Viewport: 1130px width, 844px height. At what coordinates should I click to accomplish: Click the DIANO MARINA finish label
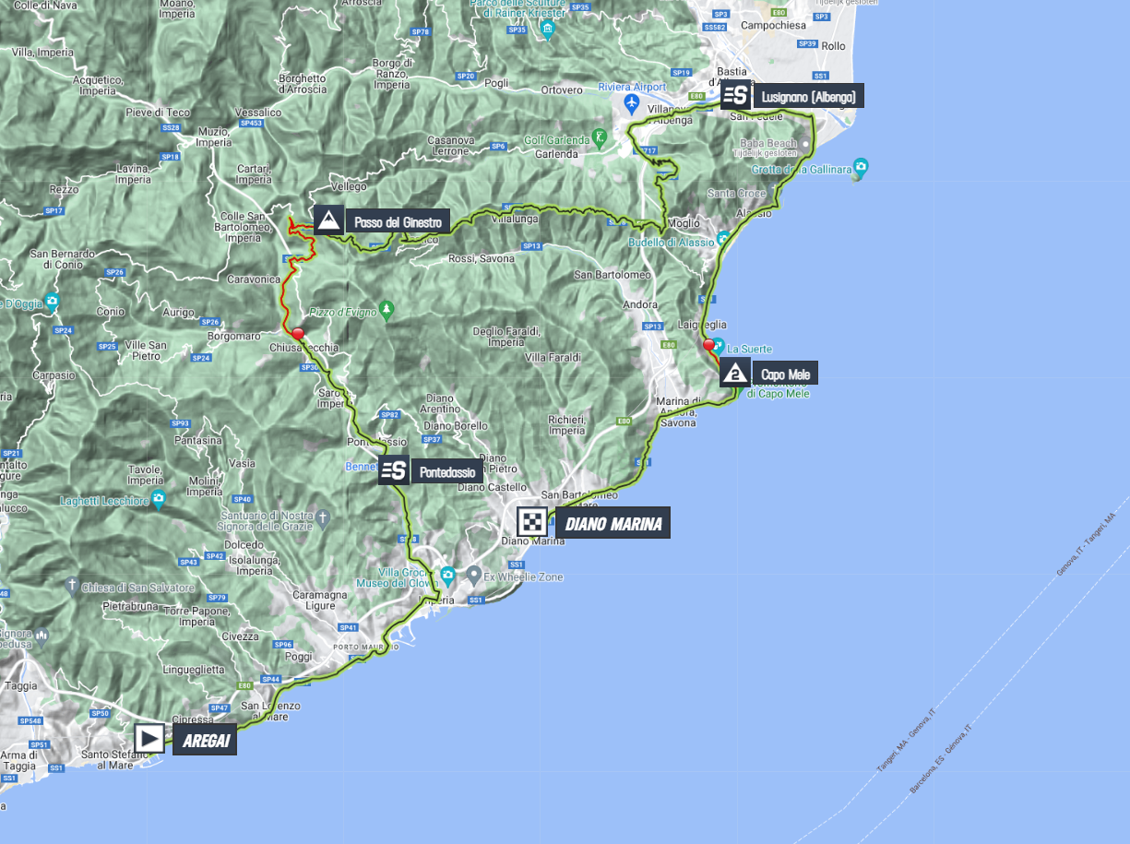(611, 524)
